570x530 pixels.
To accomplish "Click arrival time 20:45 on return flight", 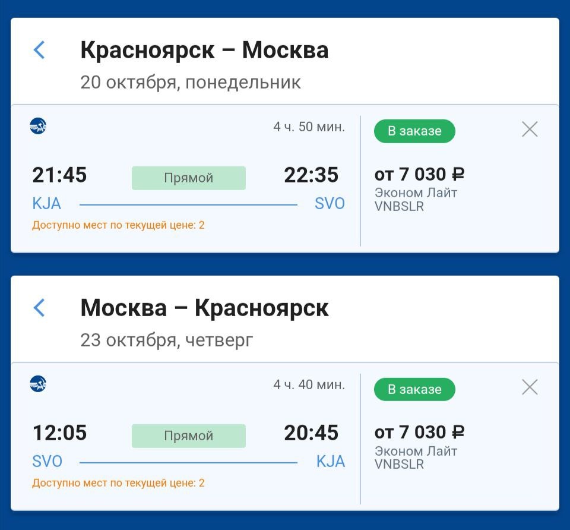I will 311,433.
